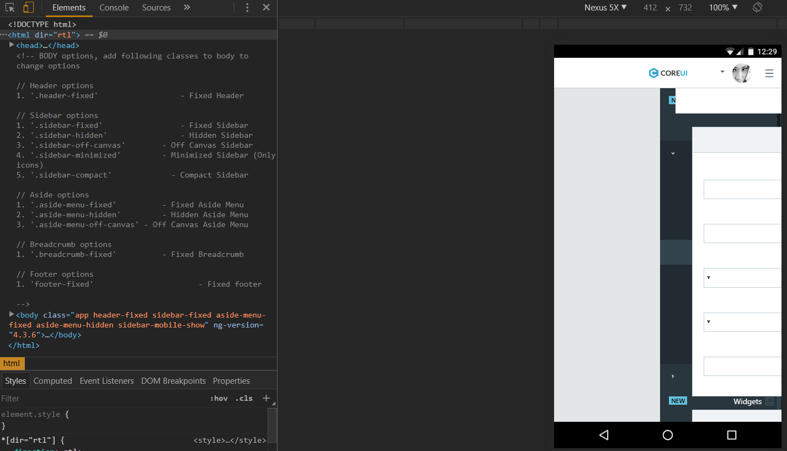This screenshot has height=451, width=787.
Task: Open the header dropdown caret beside avatar
Action: click(x=722, y=72)
